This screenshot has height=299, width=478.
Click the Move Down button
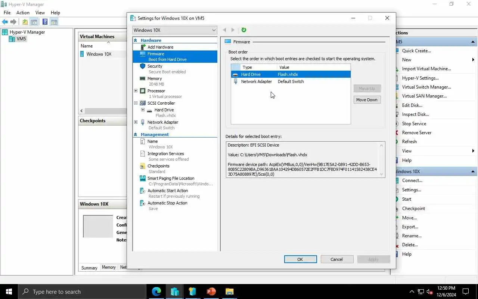367,100
